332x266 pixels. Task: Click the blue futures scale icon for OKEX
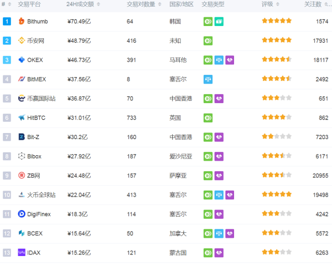click(x=219, y=60)
